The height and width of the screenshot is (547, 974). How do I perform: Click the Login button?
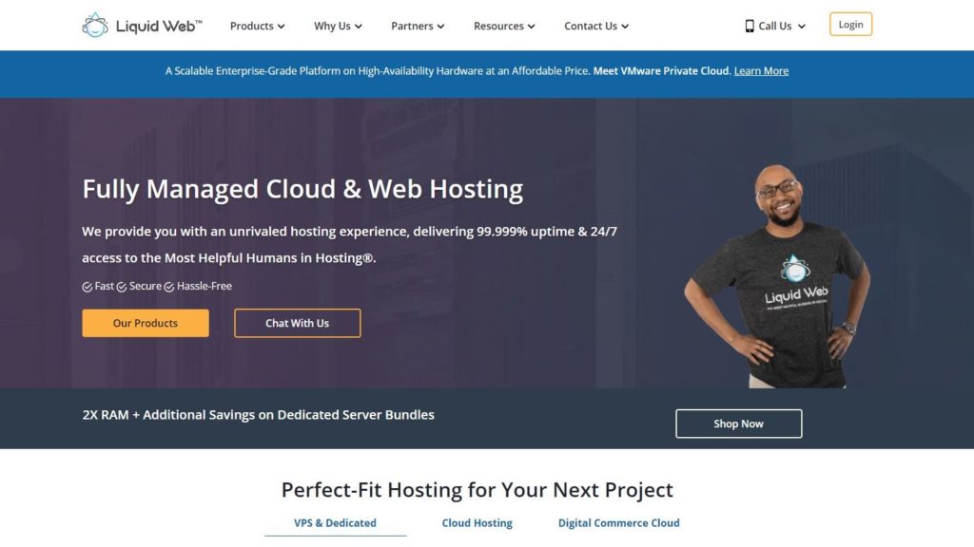(850, 24)
